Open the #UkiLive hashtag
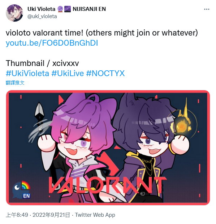Screen dimensions: 216x224 click(68, 74)
